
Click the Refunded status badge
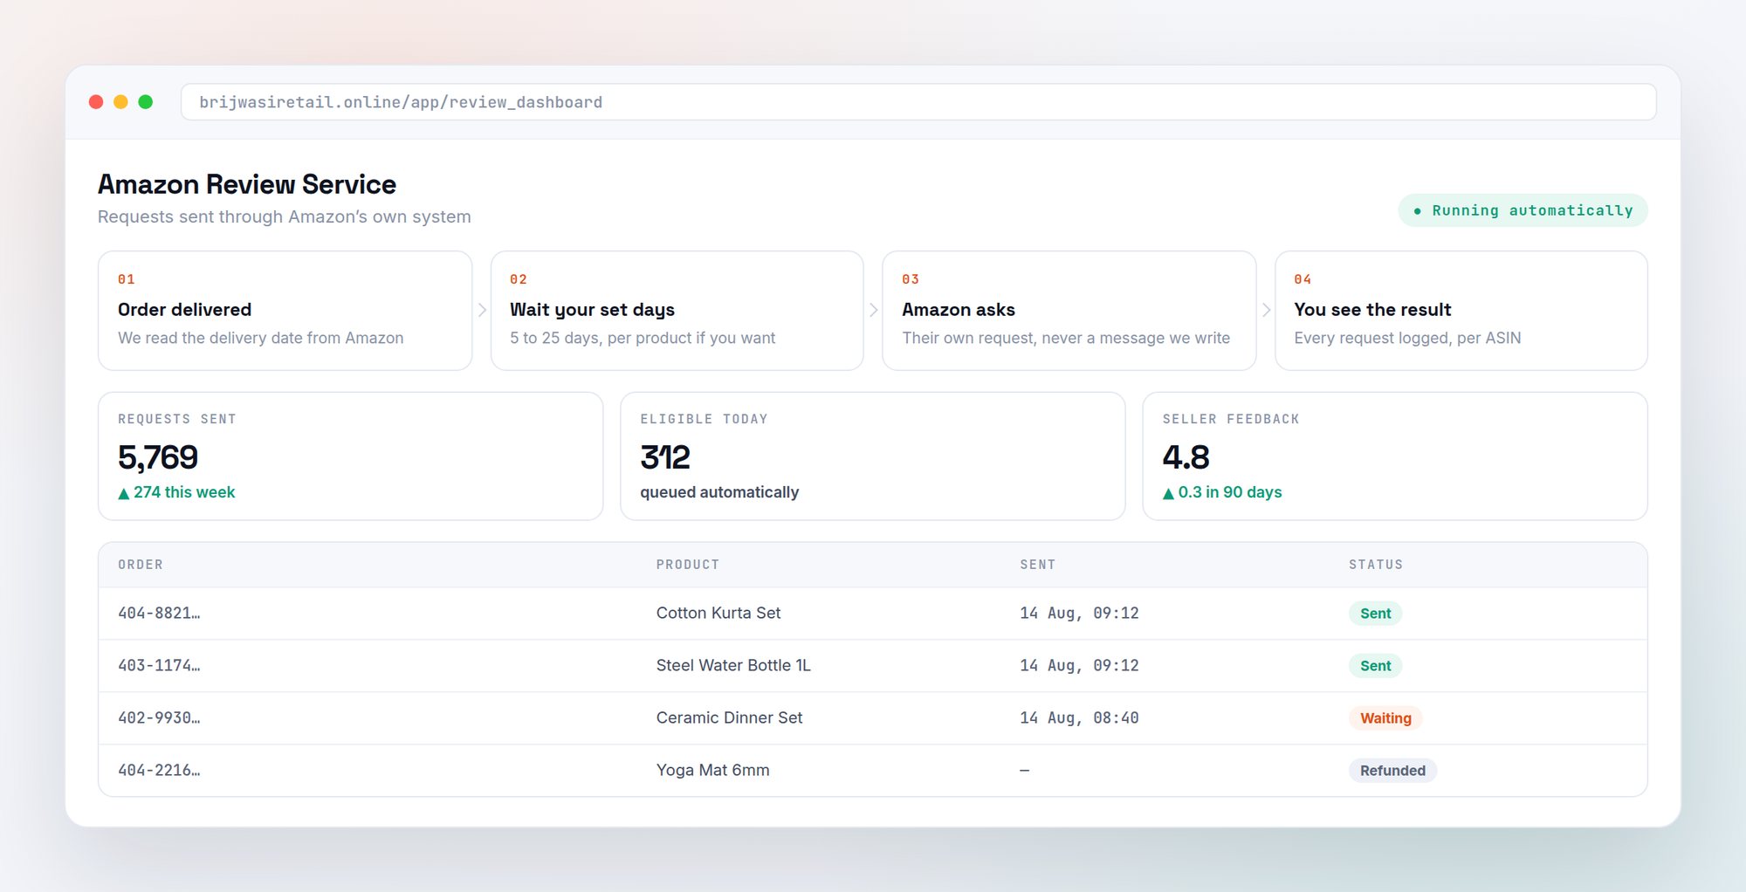(1392, 771)
